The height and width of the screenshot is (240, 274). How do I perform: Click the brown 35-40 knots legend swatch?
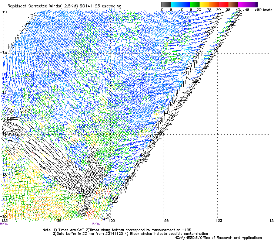pyautogui.click(x=233, y=4)
